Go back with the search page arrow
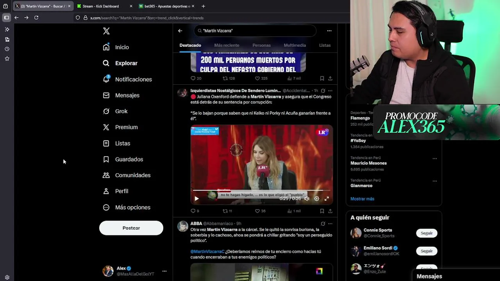500x281 pixels. tap(180, 31)
